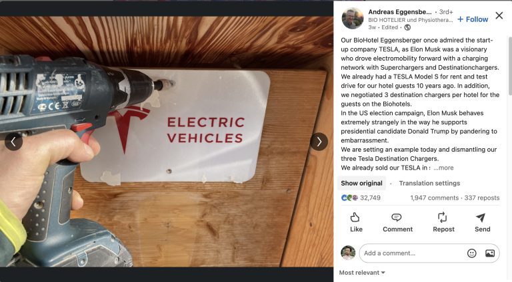512x282 pixels.
Task: Open the Most relevant sort dropdown
Action: (x=362, y=273)
